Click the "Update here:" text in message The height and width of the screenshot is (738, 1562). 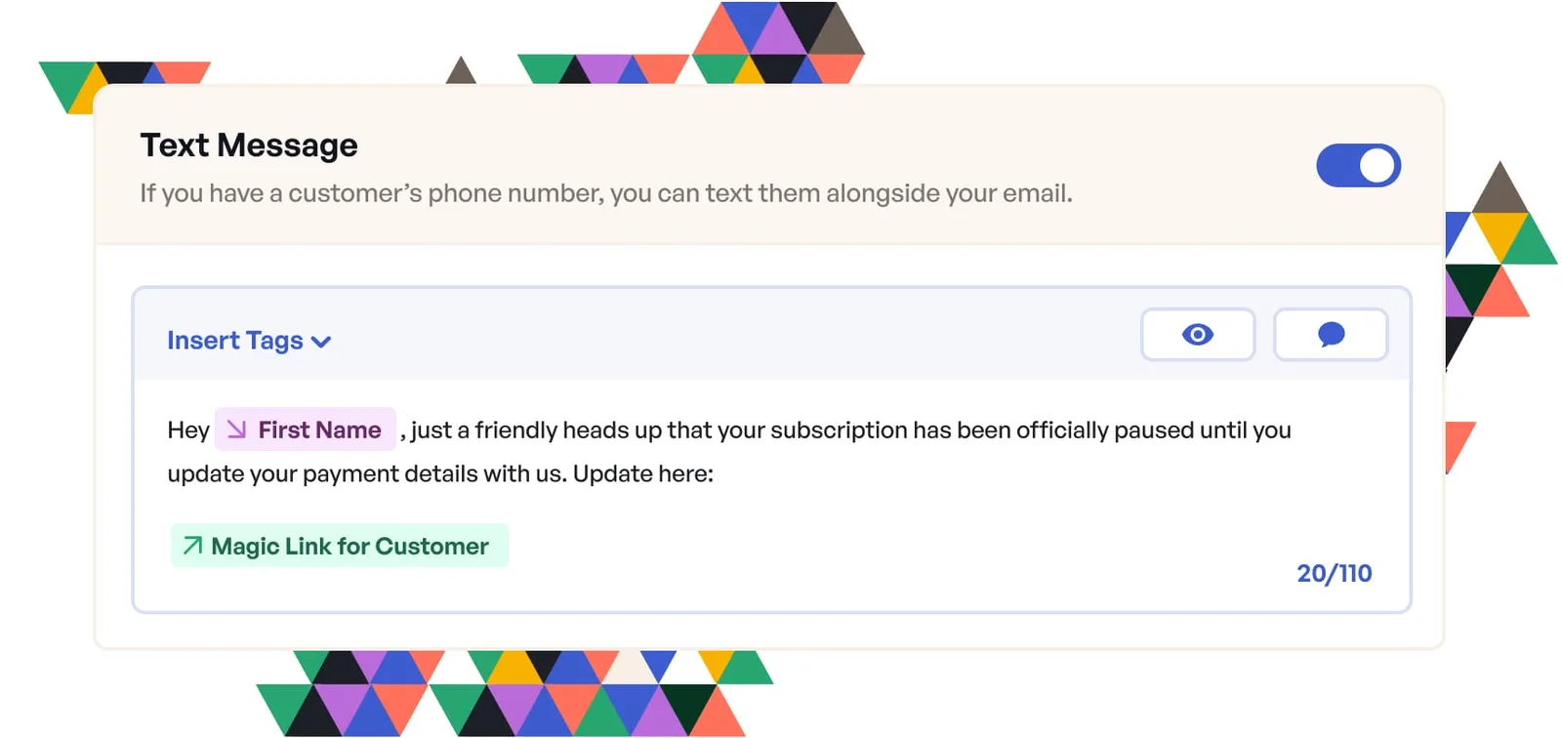click(643, 474)
